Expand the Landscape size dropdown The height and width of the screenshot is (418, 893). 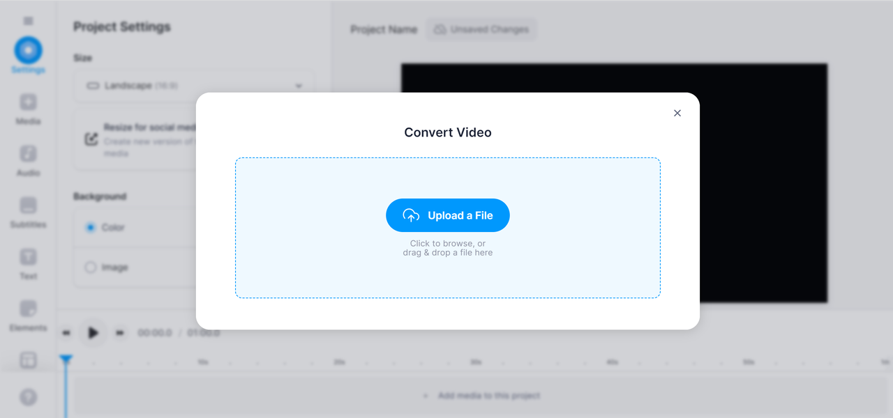(x=193, y=86)
